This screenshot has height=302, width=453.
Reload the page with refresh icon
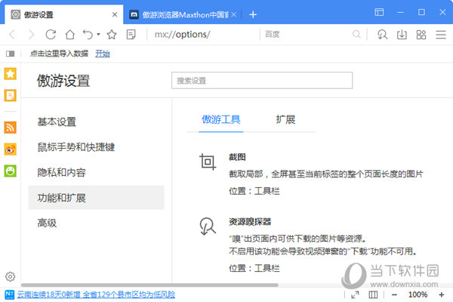pos(51,35)
